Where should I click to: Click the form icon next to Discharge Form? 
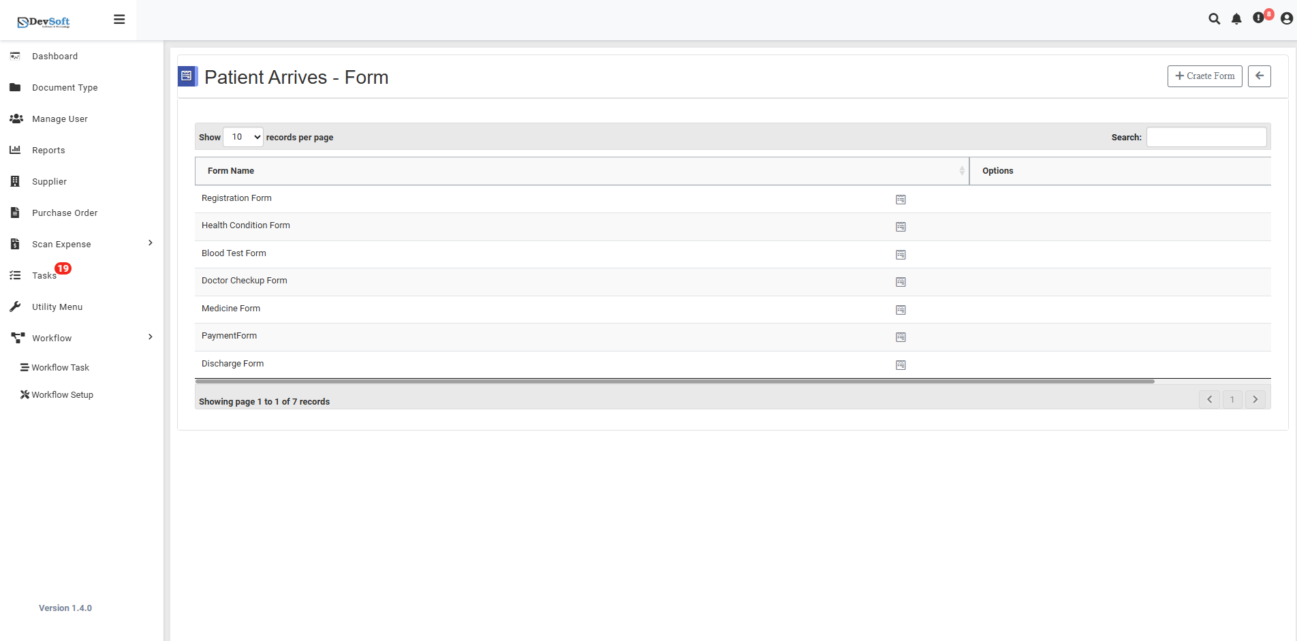click(x=901, y=365)
